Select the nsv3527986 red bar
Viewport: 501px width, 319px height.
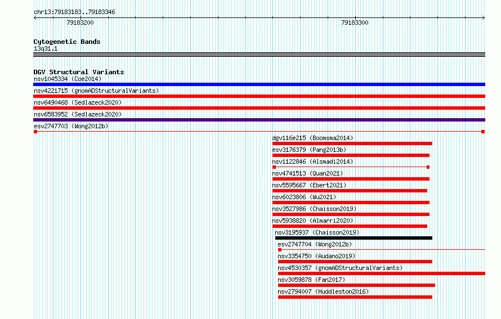pyautogui.click(x=351, y=214)
